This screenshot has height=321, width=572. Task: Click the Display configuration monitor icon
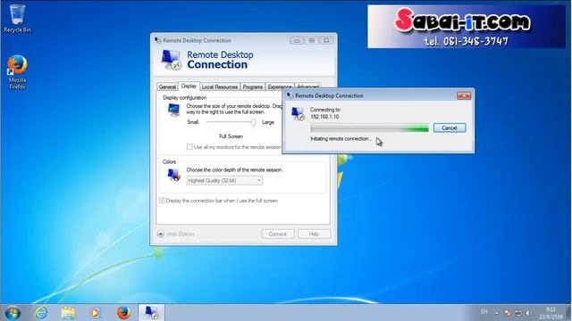(x=173, y=110)
